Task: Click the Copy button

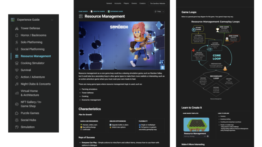Action: (x=158, y=12)
